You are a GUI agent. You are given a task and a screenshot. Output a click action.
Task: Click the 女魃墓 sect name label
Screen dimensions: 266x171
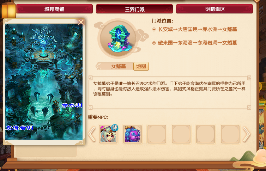[118, 66]
